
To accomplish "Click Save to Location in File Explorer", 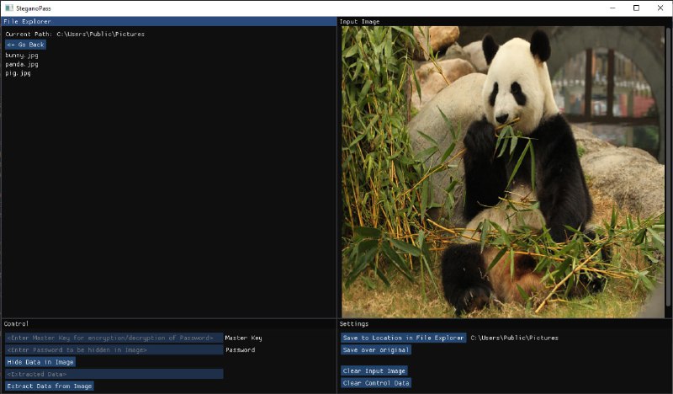I will pyautogui.click(x=403, y=338).
